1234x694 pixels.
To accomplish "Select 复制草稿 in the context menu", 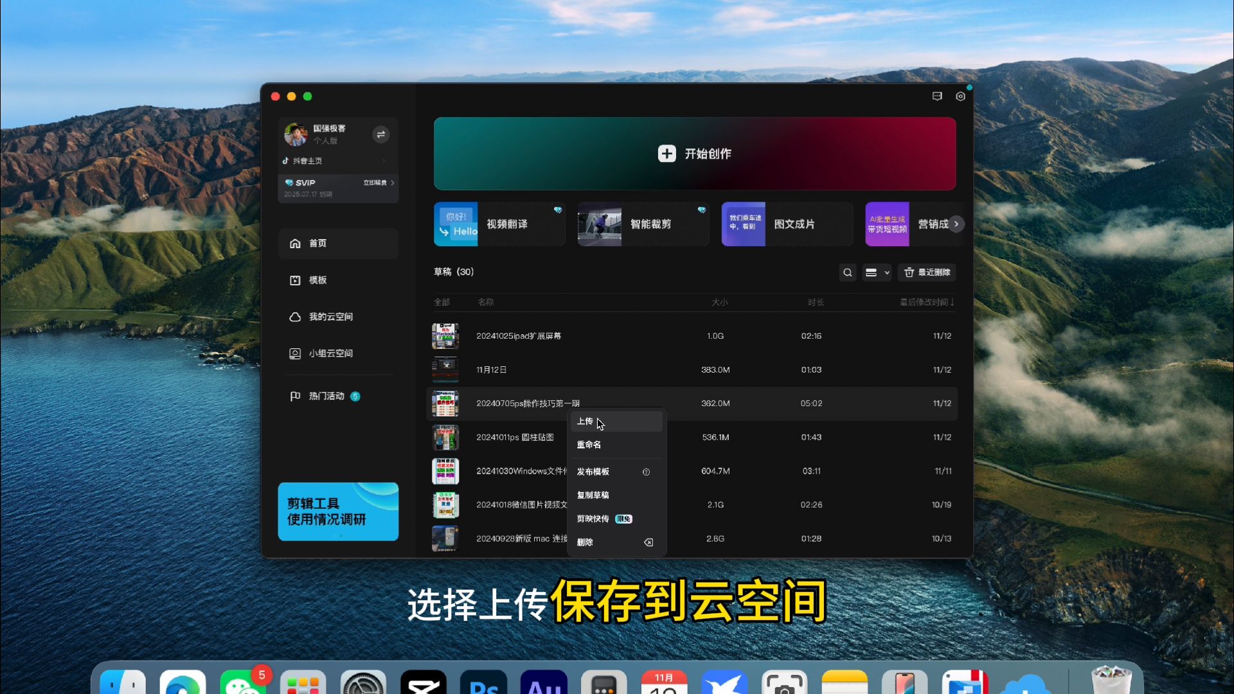I will pos(616,495).
